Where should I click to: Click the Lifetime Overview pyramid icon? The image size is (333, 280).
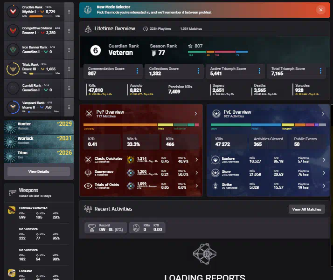88,29
